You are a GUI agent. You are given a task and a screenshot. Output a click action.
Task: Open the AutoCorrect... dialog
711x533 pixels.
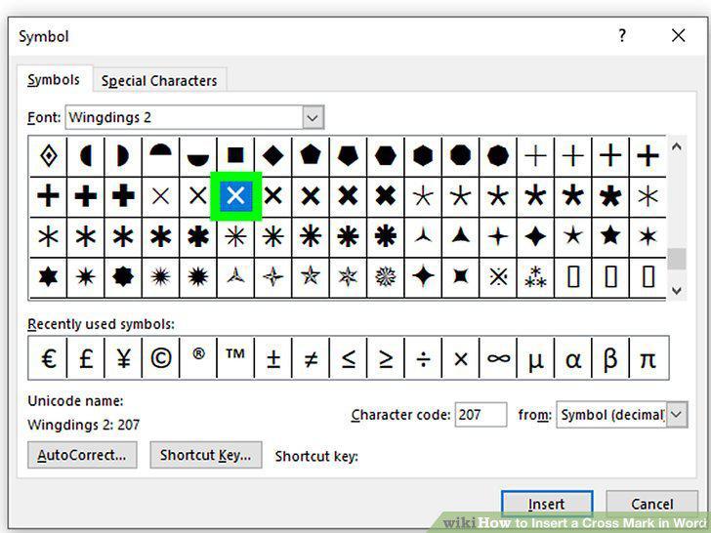pyautogui.click(x=82, y=455)
